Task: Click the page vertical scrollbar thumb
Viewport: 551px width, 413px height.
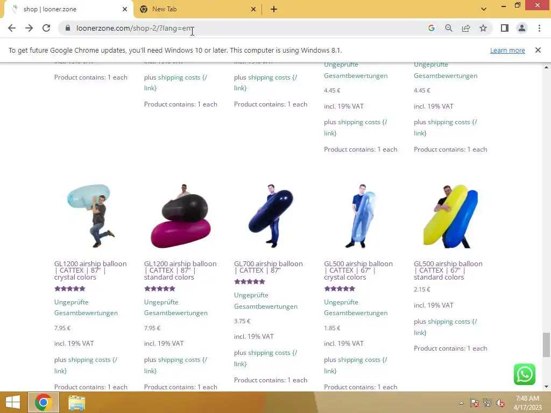Action: coord(546,345)
